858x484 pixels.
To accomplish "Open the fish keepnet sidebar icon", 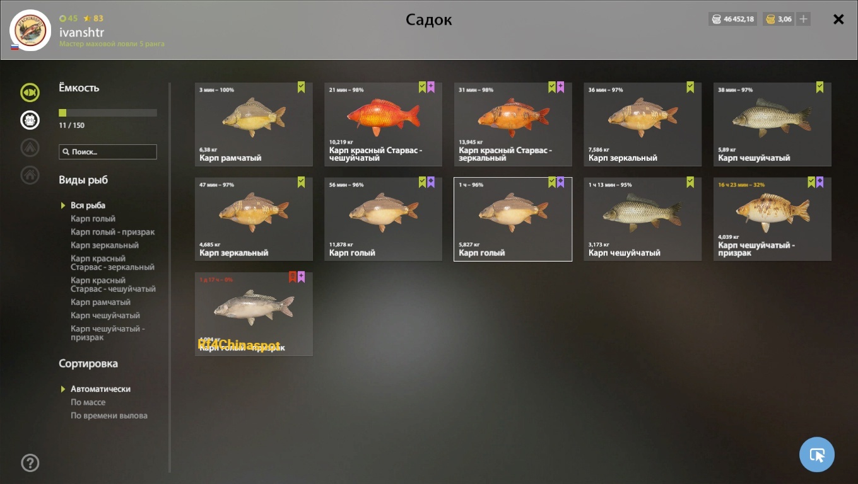I will point(30,93).
